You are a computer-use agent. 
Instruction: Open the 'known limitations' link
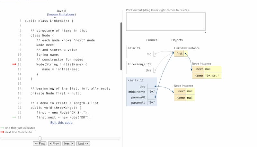click(x=61, y=14)
